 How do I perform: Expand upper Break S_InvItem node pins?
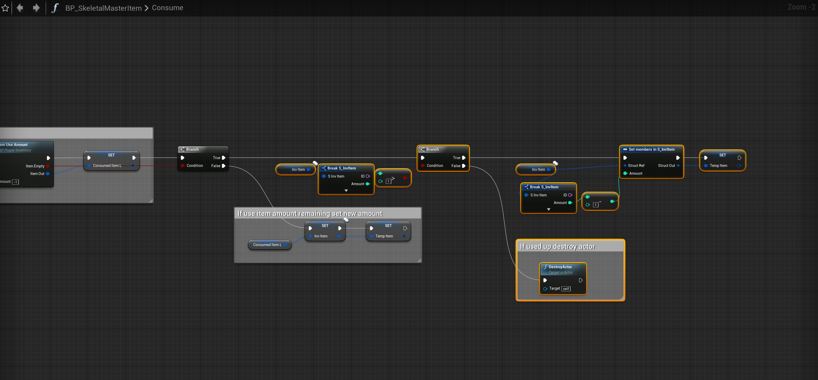pos(346,190)
